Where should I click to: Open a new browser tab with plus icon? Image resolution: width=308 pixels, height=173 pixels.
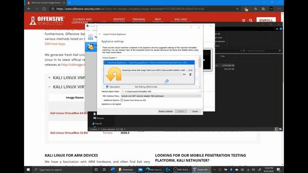coord(69,2)
